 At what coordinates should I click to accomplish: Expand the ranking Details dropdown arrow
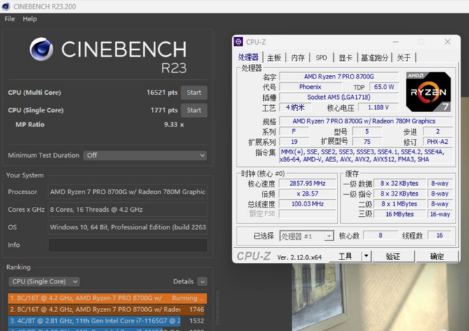202,282
